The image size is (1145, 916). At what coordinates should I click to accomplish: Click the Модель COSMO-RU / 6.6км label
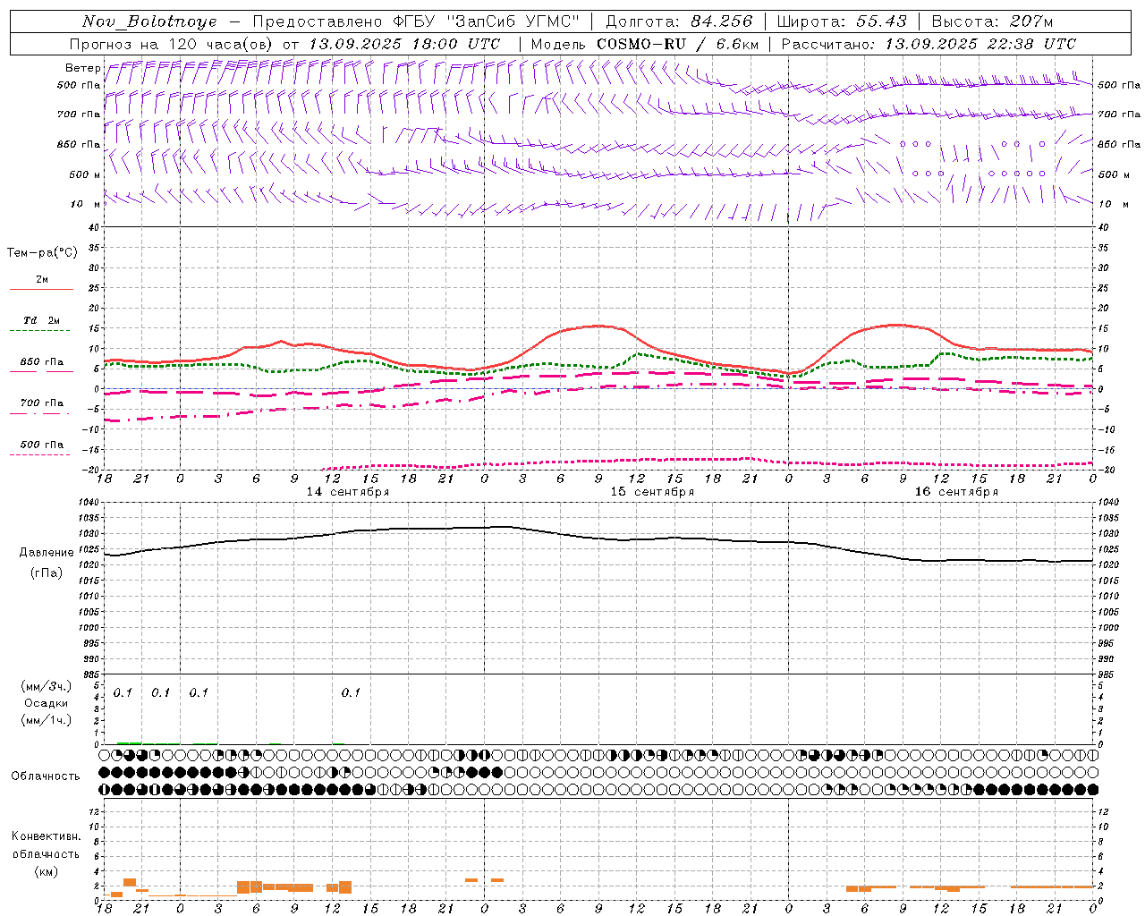pos(644,44)
